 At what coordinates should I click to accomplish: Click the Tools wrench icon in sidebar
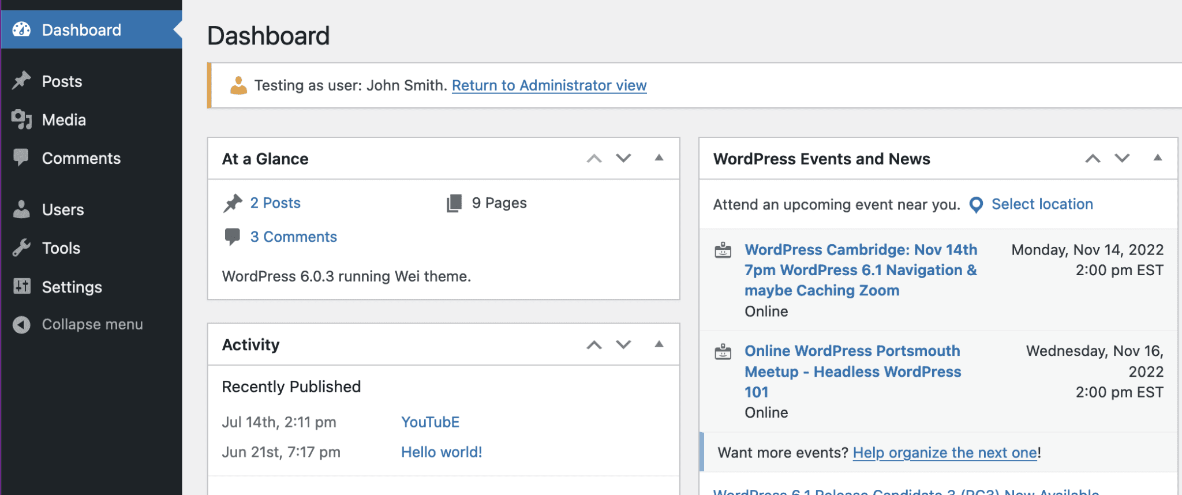point(21,248)
